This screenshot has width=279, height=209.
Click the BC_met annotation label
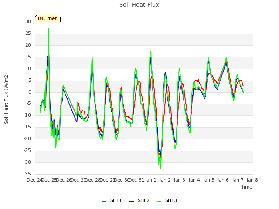(x=48, y=18)
